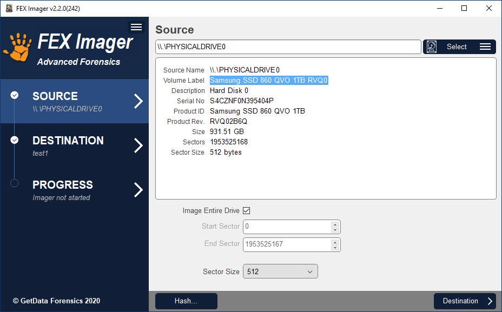Minimize the FEX Imager window
The width and height of the screenshot is (502, 312).
[440, 8]
